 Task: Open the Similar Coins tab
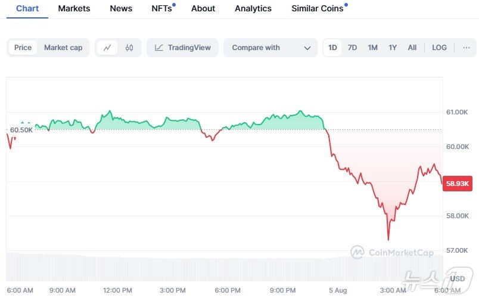click(318, 8)
